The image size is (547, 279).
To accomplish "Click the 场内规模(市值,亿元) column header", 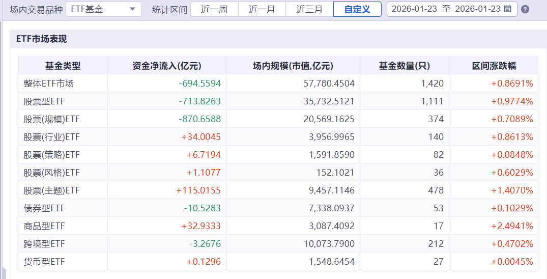I will 293,66.
